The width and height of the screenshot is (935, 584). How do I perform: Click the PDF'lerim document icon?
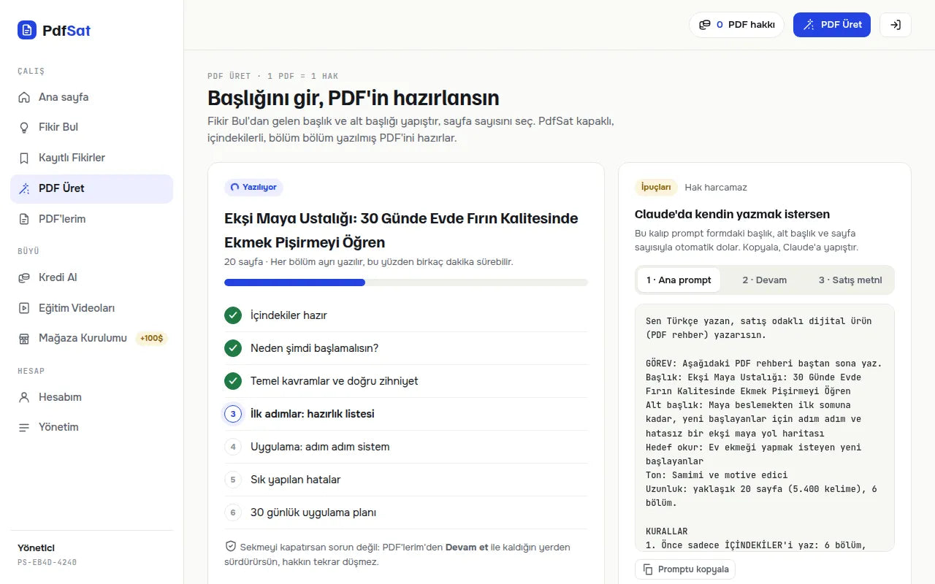(24, 219)
